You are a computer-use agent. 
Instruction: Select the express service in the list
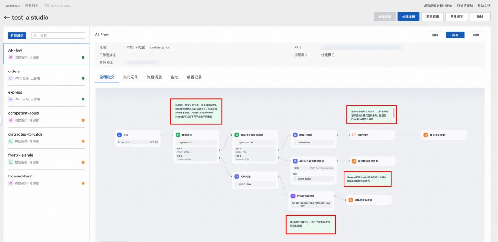47,95
